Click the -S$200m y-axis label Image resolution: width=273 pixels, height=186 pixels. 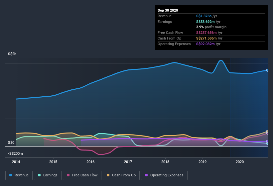(x=15, y=153)
